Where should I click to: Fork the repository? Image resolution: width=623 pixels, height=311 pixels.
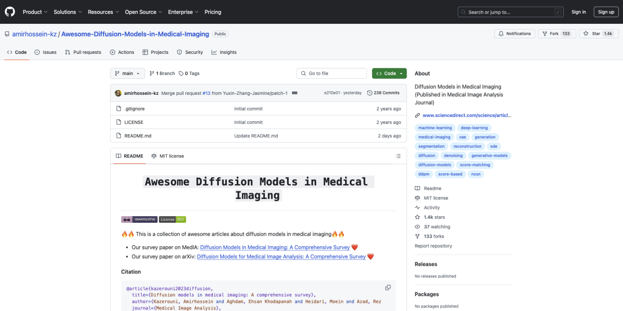point(550,34)
